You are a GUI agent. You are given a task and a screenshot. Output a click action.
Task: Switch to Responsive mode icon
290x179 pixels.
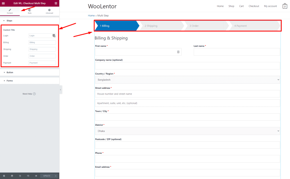[28, 176]
